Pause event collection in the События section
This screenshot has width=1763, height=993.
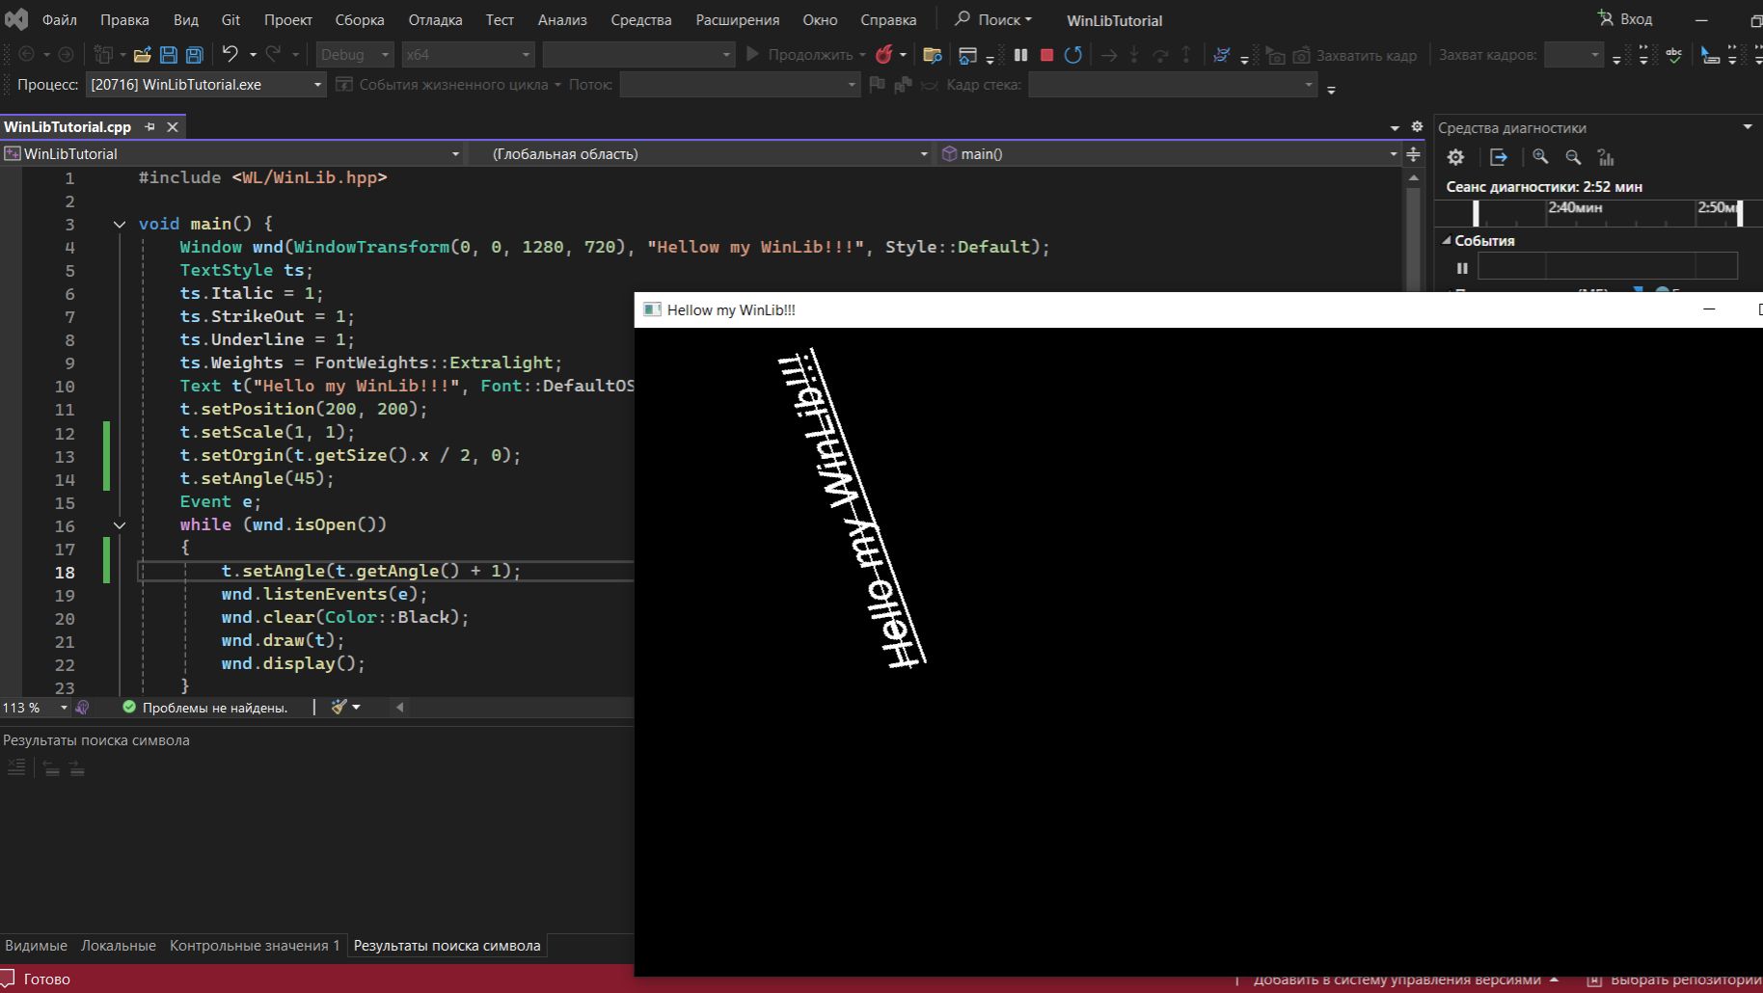[x=1463, y=268]
